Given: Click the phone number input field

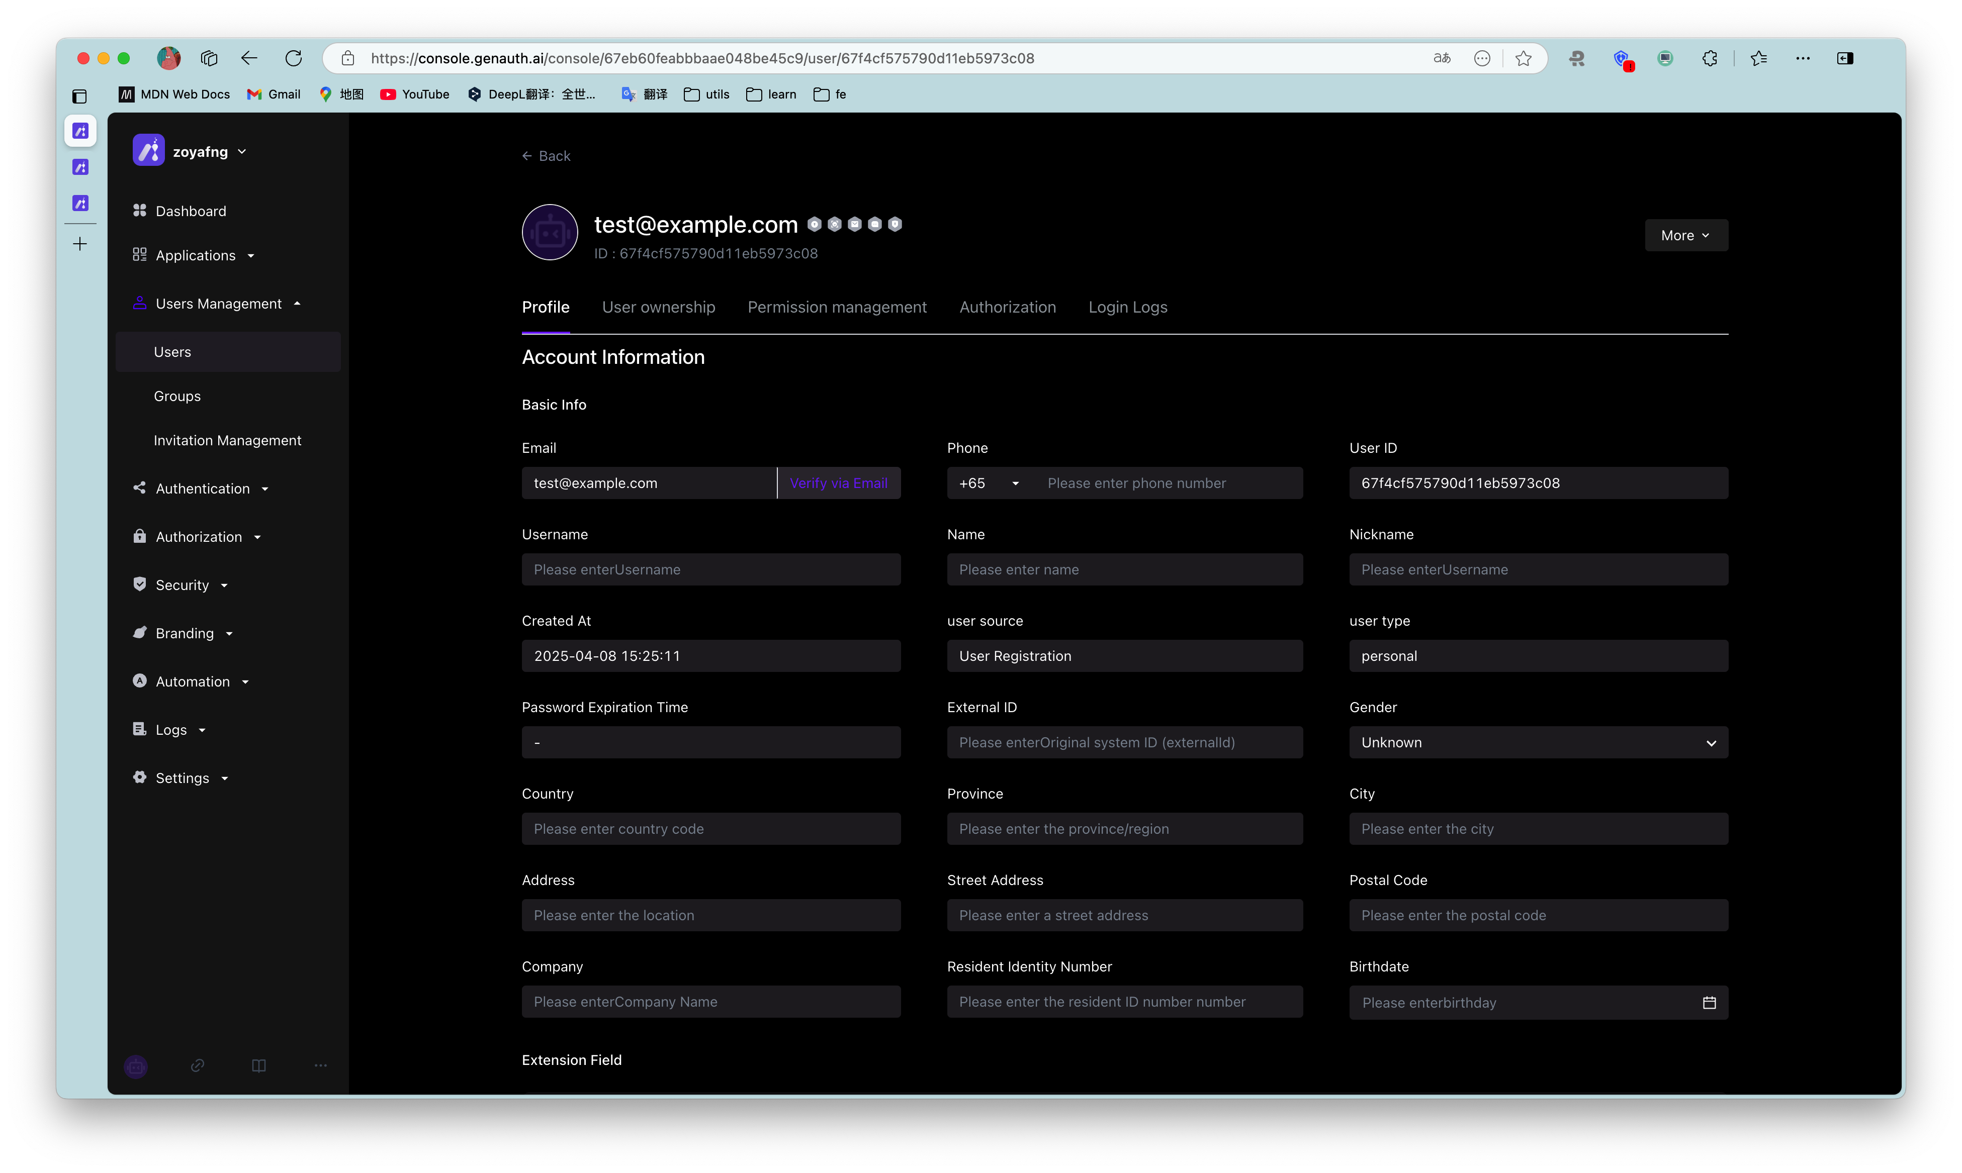Looking at the screenshot, I should tap(1169, 483).
